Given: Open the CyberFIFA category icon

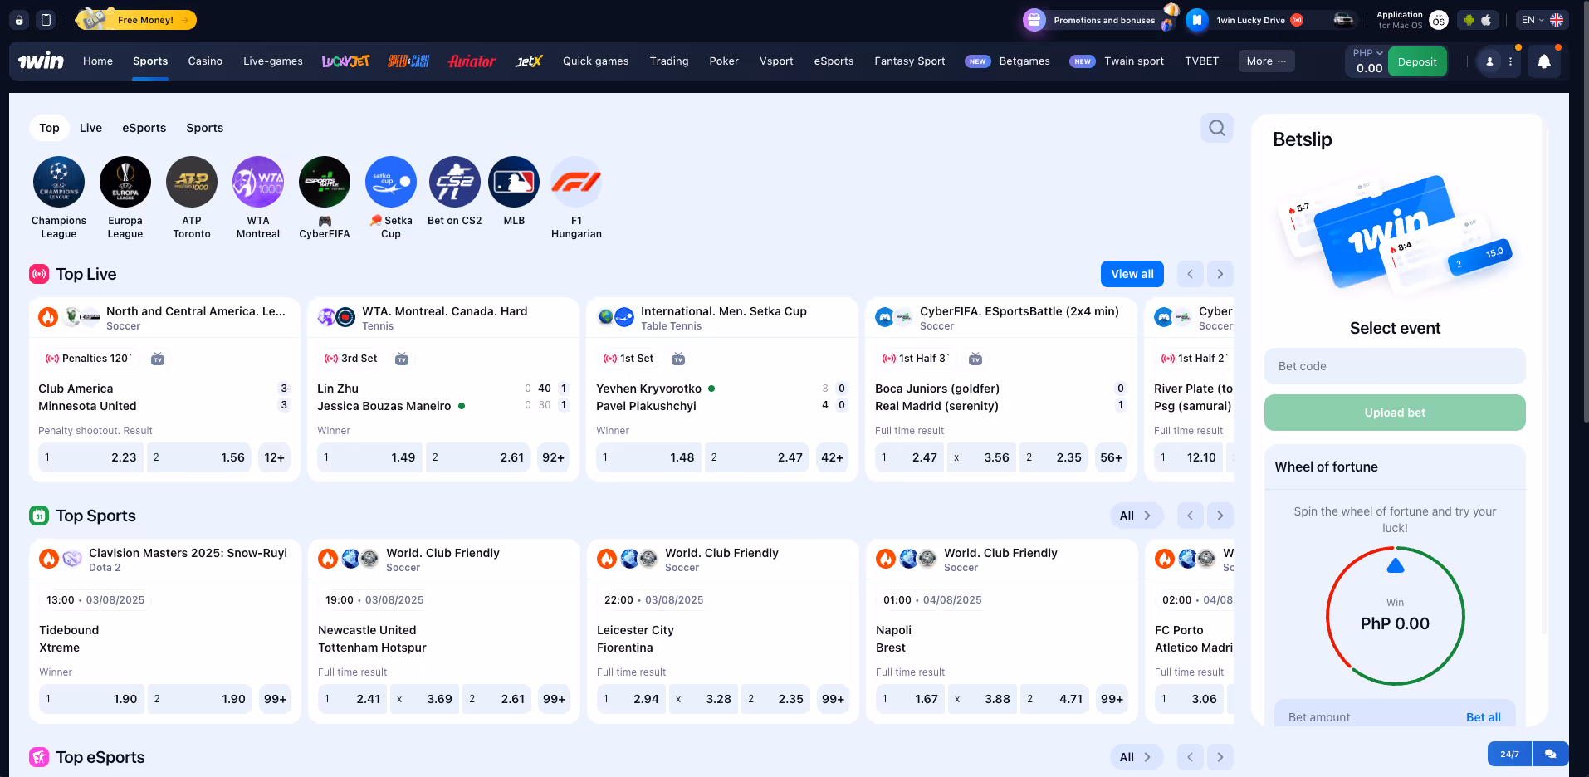Looking at the screenshot, I should click(x=325, y=182).
